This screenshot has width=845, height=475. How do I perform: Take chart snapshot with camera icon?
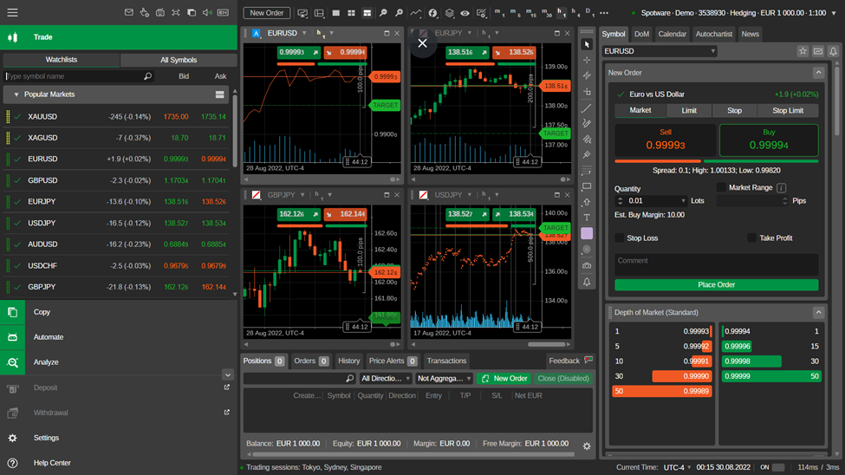[x=587, y=265]
